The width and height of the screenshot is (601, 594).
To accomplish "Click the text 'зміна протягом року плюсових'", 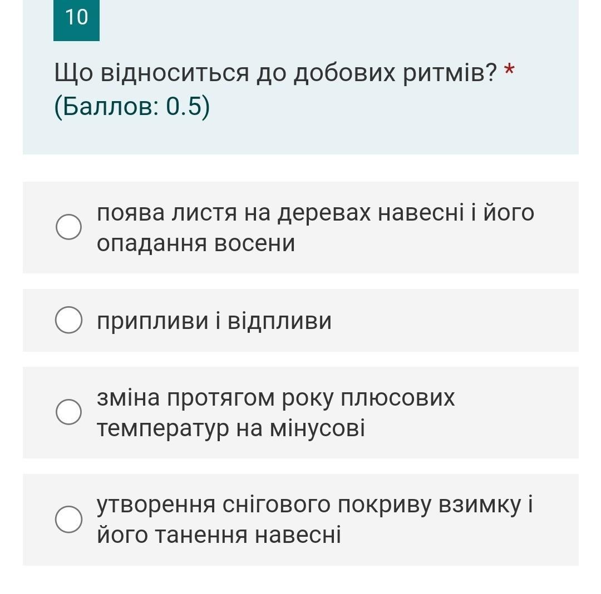I will (x=276, y=398).
